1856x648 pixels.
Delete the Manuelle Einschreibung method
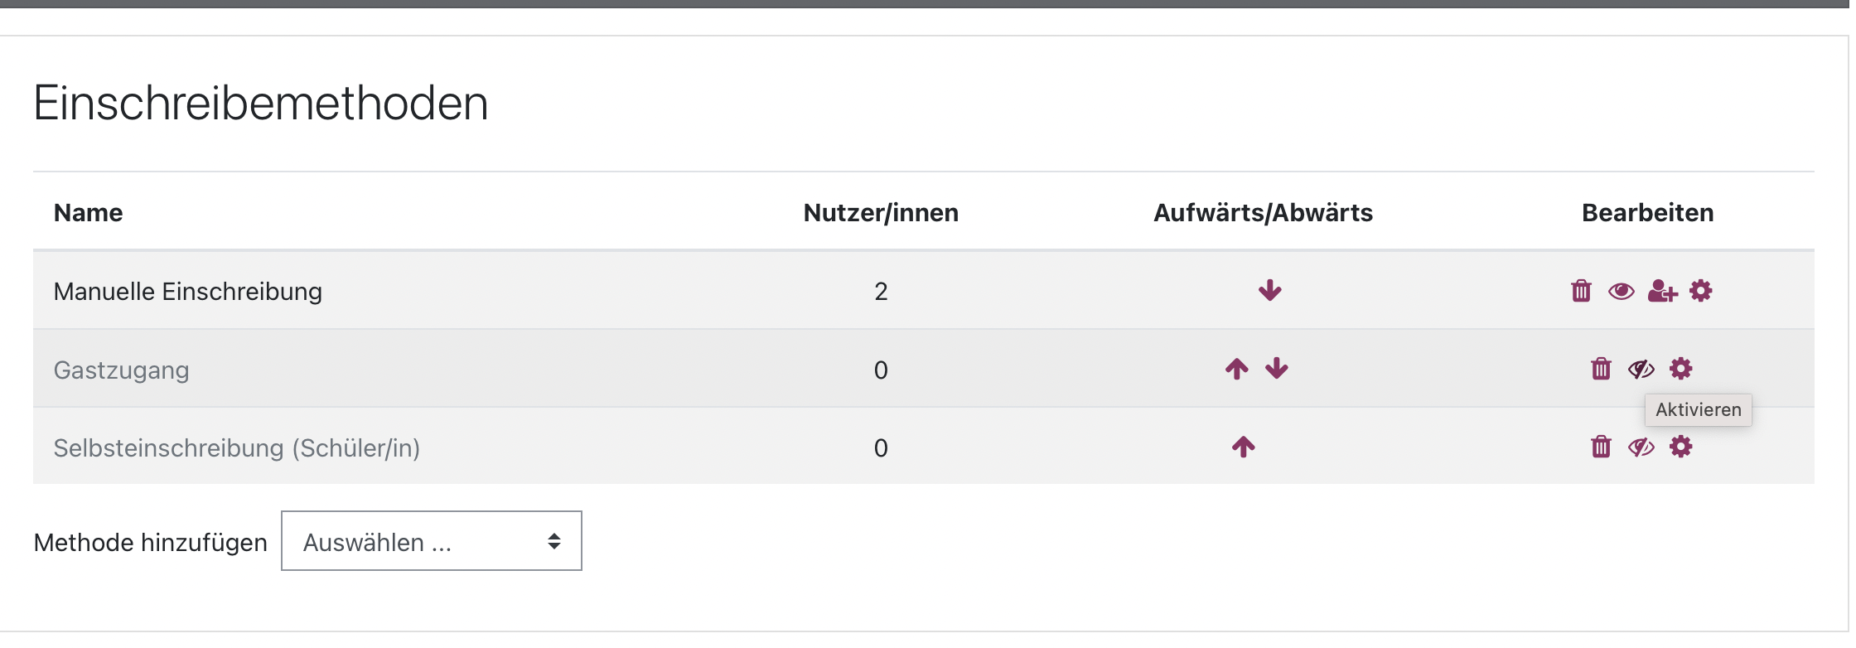pos(1581,292)
